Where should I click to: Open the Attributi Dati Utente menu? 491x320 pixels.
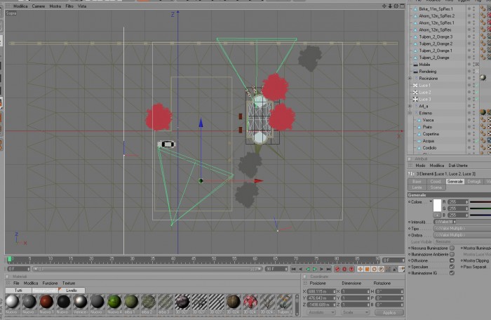pos(458,165)
